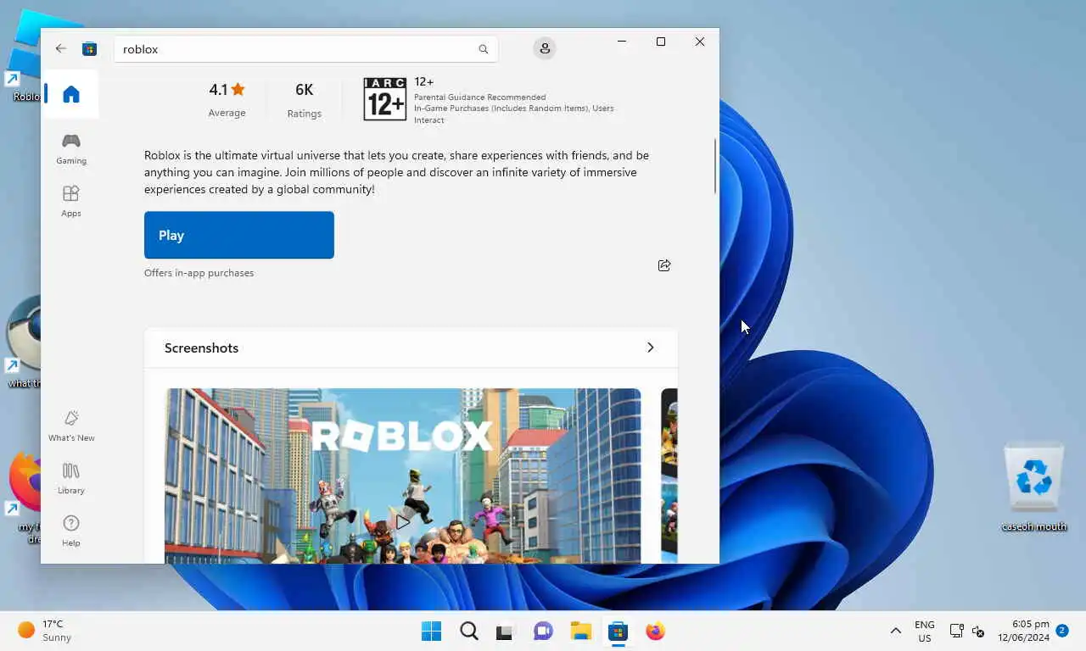1086x651 pixels.
Task: Open the Roblox city screenshot video thumbnail
Action: click(x=402, y=476)
